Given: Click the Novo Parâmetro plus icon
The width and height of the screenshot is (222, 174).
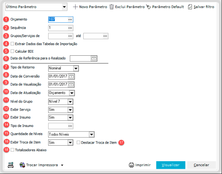Looking at the screenshot, I should tap(75, 7).
